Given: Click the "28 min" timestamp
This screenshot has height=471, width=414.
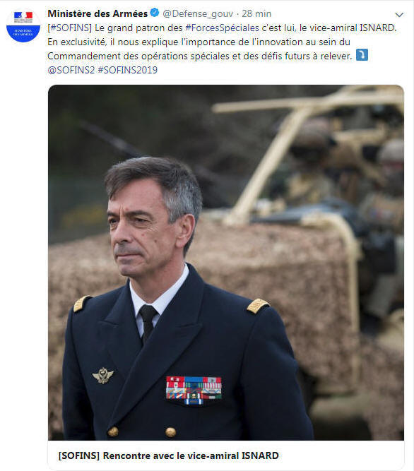Looking at the screenshot, I should pos(256,14).
